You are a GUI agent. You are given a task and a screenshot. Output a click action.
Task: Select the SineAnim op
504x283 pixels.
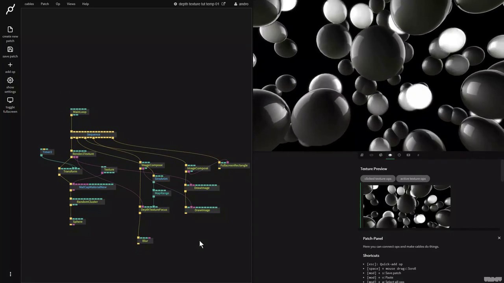click(161, 179)
